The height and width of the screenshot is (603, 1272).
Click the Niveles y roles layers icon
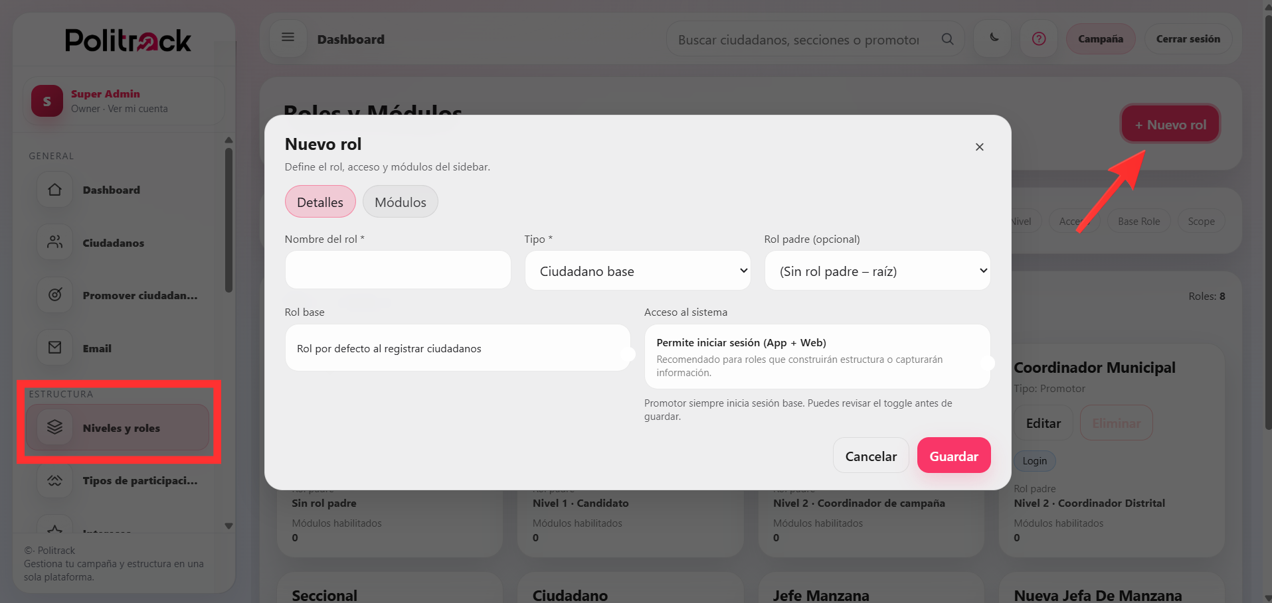56,427
